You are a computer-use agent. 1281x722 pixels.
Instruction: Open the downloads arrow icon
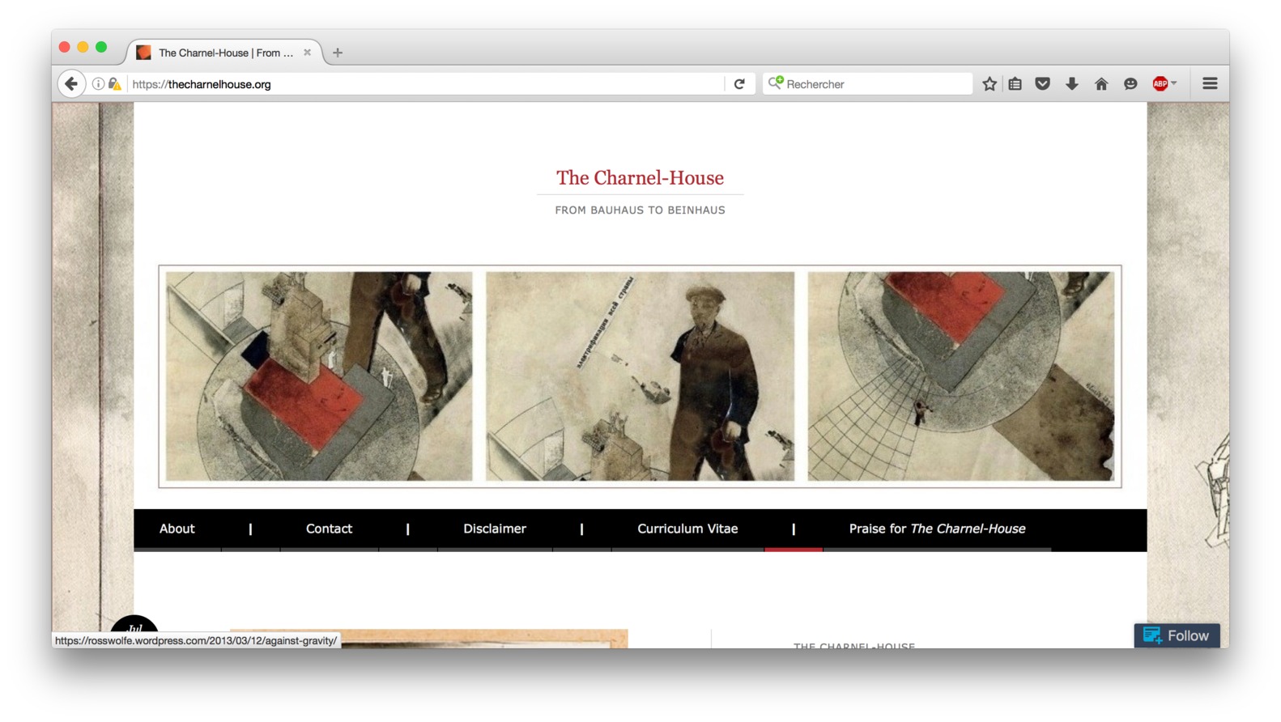click(x=1072, y=83)
